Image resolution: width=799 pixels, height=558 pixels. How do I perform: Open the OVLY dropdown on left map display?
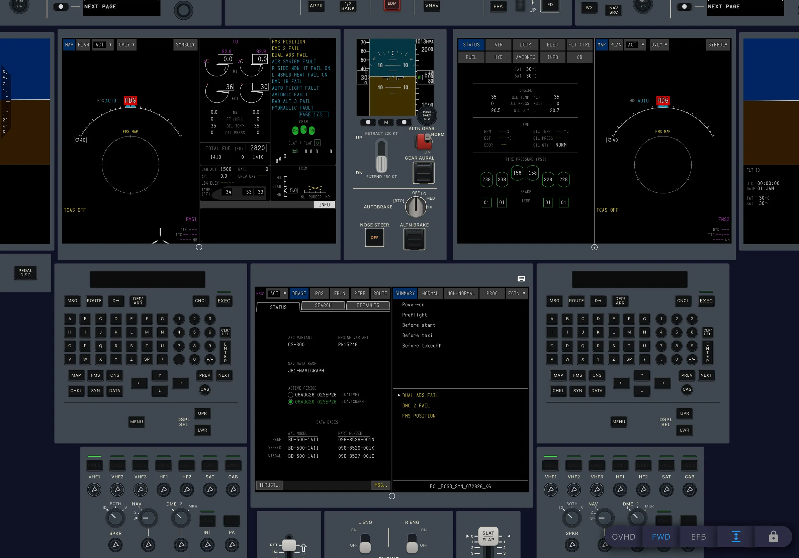pos(127,44)
